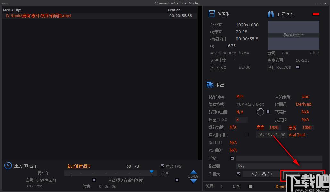Image resolution: width=330 pixels, height=192 pixels.
Task: Click the Duration column header
Action: coord(173,10)
